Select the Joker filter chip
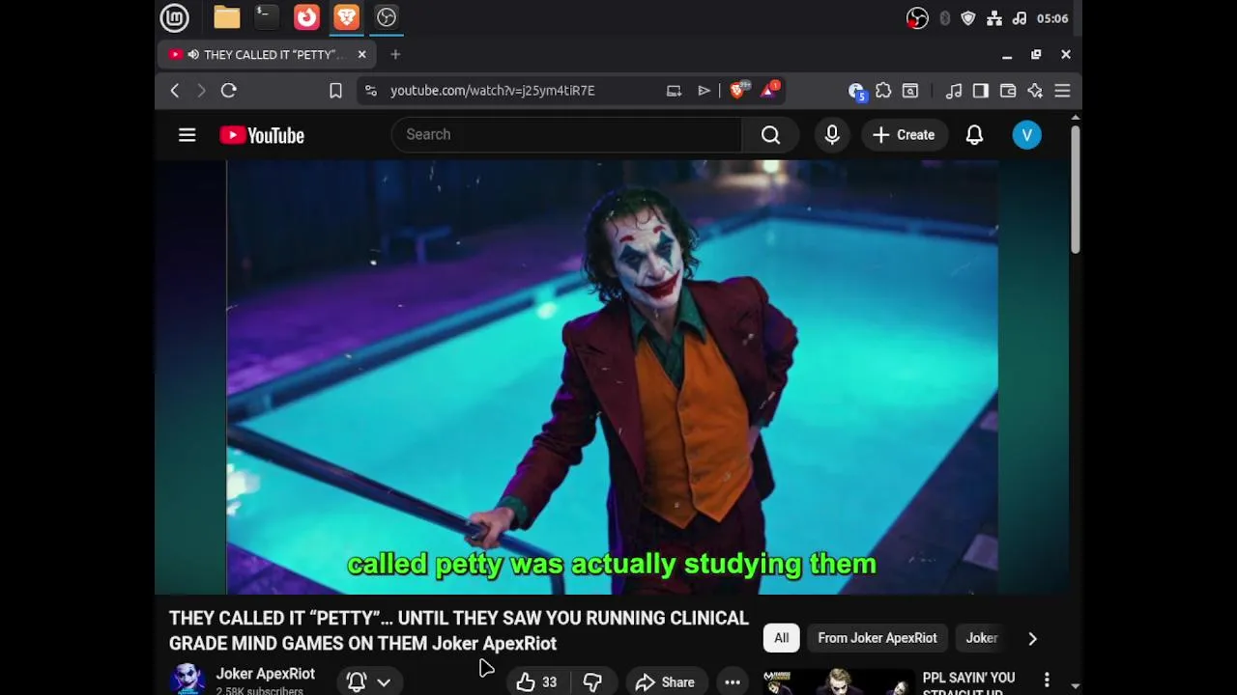Viewport: 1237px width, 695px height. (982, 638)
